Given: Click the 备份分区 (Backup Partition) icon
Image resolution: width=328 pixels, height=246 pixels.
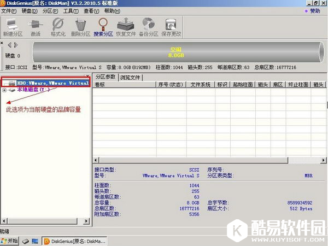Looking at the screenshot, I should 148,25.
